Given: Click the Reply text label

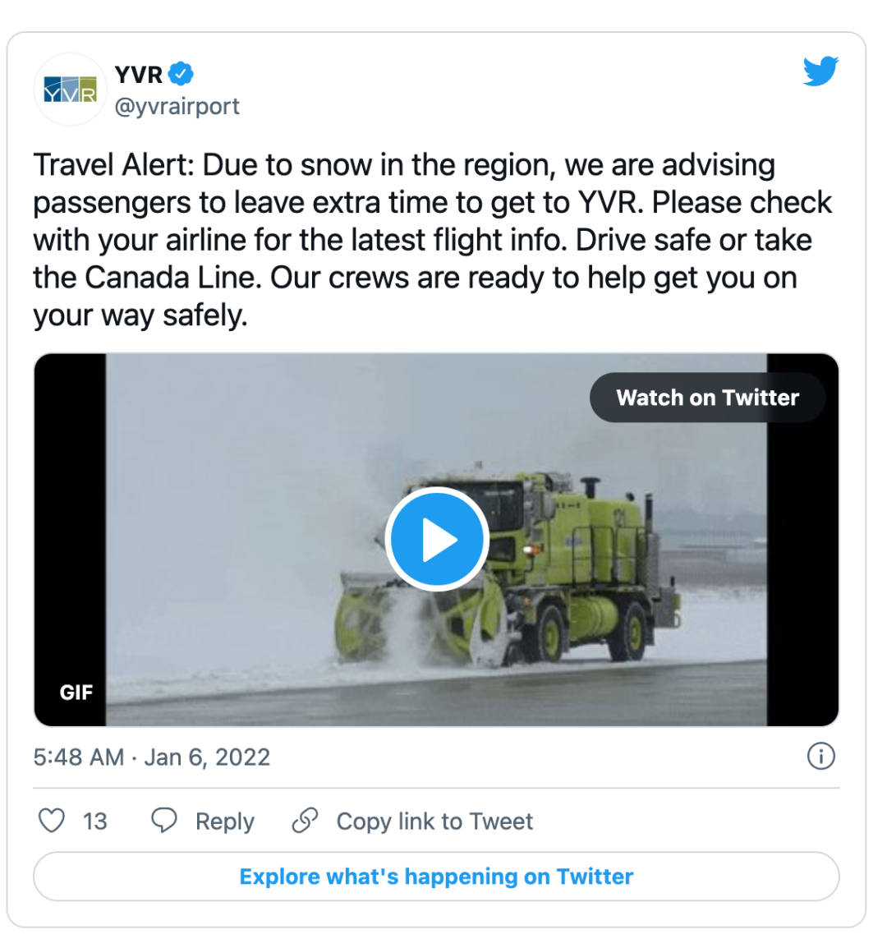Looking at the screenshot, I should click(x=225, y=822).
